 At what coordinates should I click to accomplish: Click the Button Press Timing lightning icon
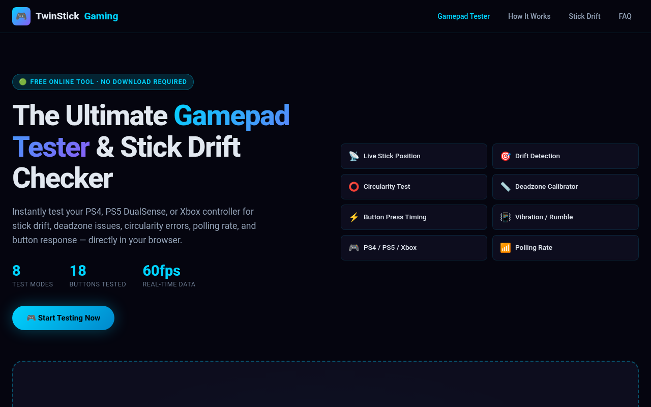click(353, 217)
